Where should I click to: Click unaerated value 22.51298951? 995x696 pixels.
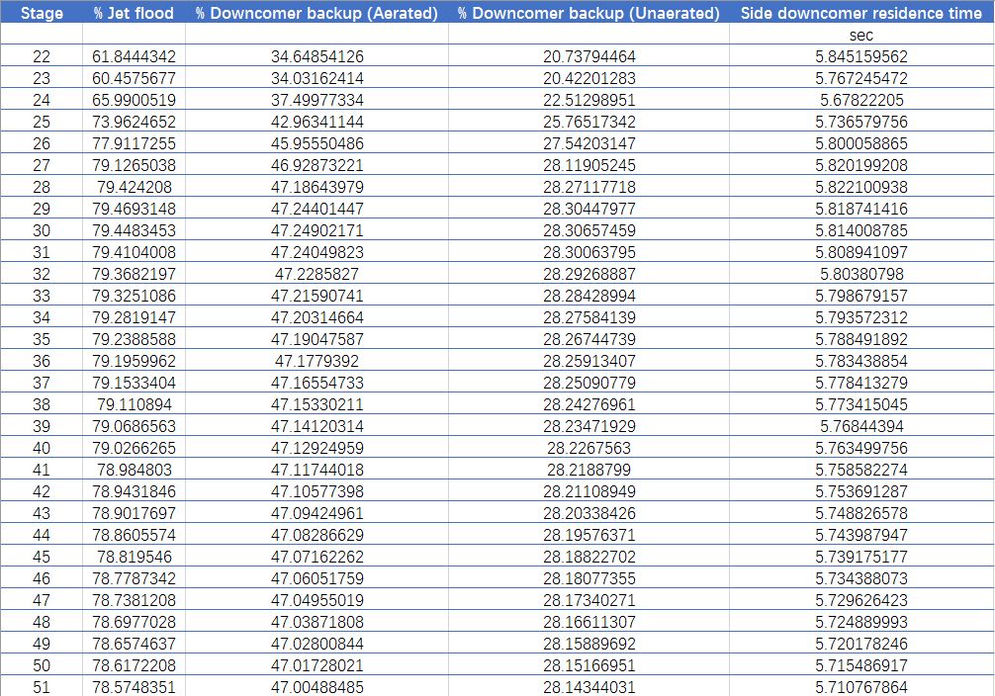click(x=588, y=100)
